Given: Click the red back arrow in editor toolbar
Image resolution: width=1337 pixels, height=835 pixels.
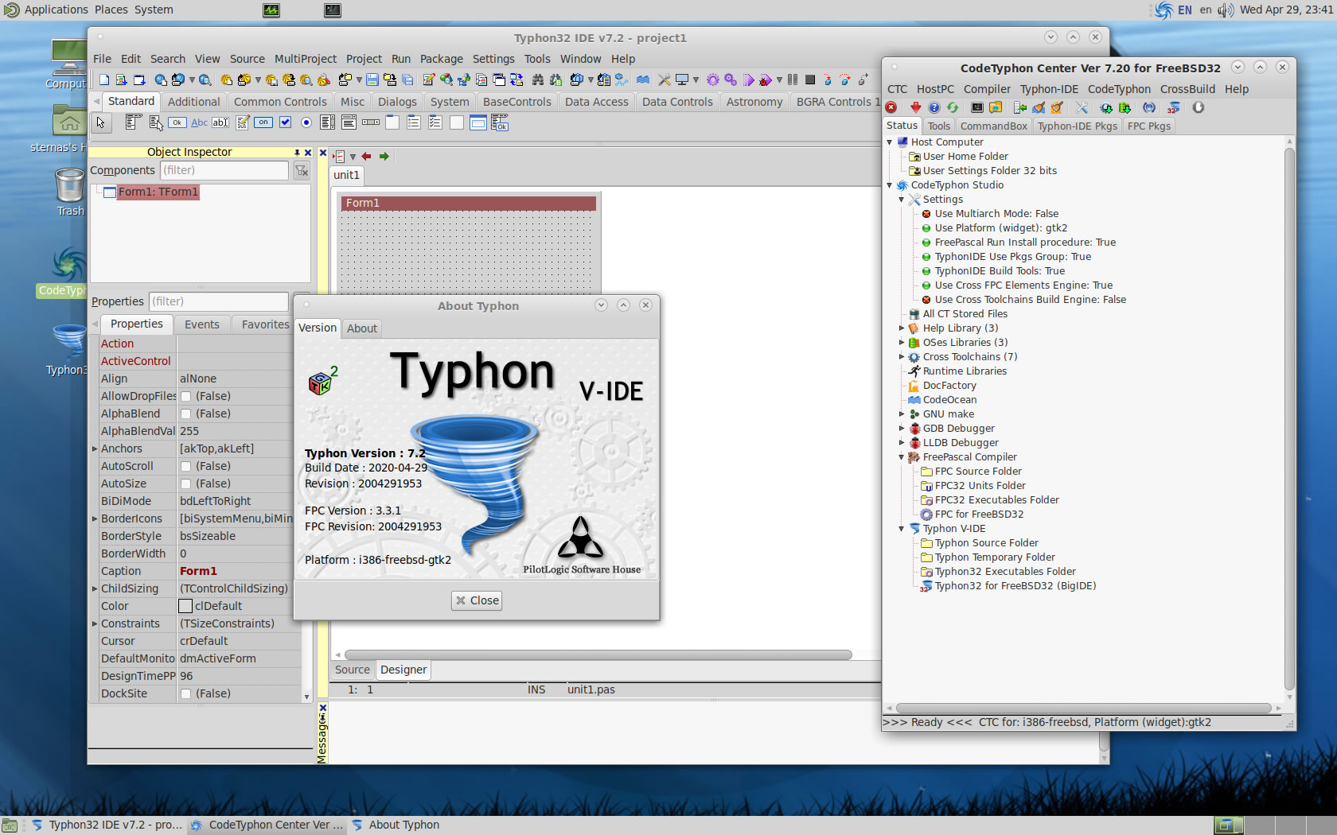Looking at the screenshot, I should [366, 157].
